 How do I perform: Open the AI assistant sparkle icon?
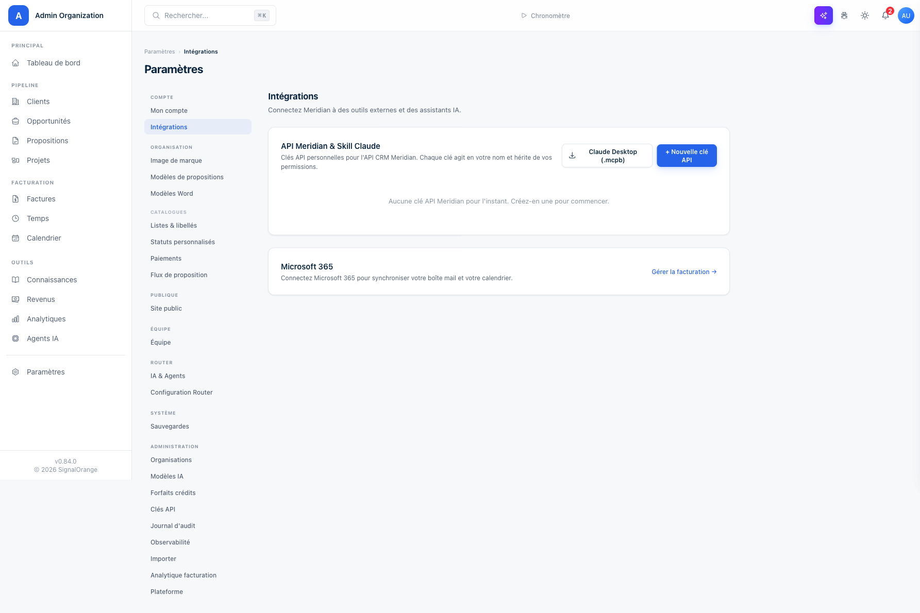pos(823,15)
